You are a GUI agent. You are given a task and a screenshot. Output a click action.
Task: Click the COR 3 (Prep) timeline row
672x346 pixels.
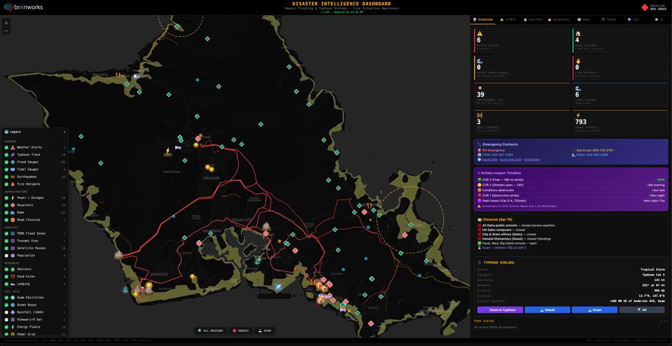point(571,180)
